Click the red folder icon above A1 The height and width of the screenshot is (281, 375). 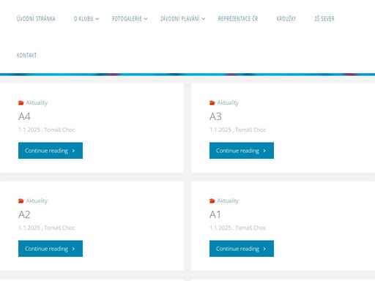point(212,201)
